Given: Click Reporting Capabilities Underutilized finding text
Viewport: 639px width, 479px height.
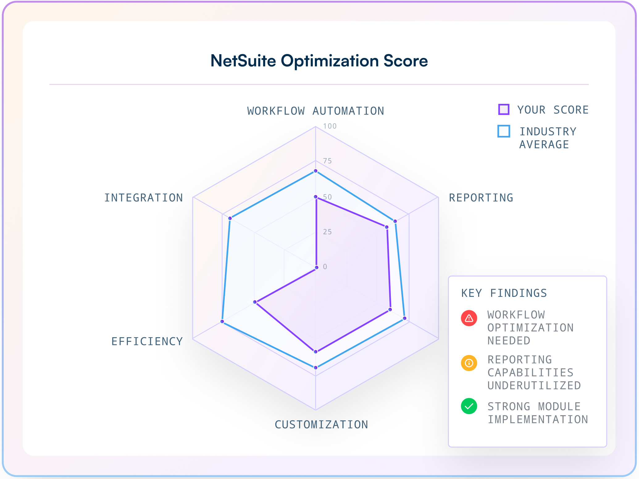Looking at the screenshot, I should tap(534, 372).
